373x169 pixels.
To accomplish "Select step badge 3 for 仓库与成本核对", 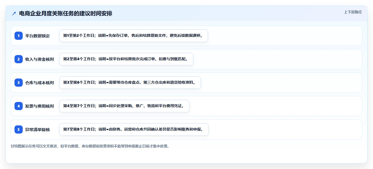I will click(x=19, y=83).
